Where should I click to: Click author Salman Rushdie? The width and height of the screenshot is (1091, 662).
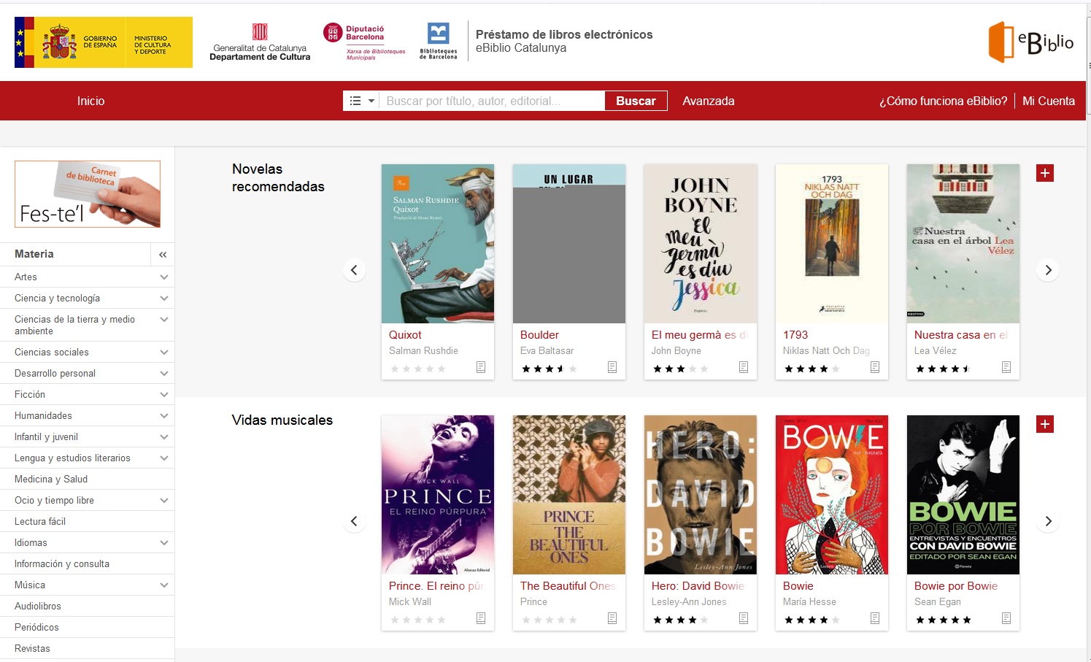click(x=423, y=350)
